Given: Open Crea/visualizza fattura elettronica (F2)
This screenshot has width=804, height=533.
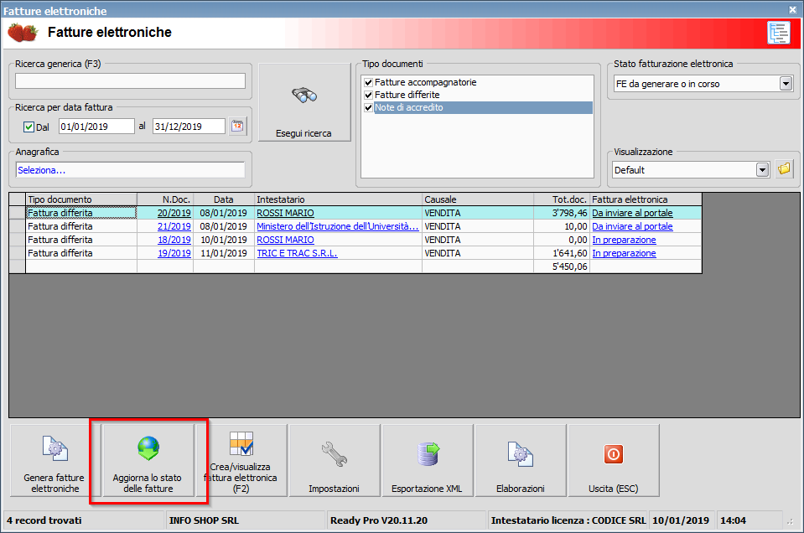Looking at the screenshot, I should coord(241,460).
